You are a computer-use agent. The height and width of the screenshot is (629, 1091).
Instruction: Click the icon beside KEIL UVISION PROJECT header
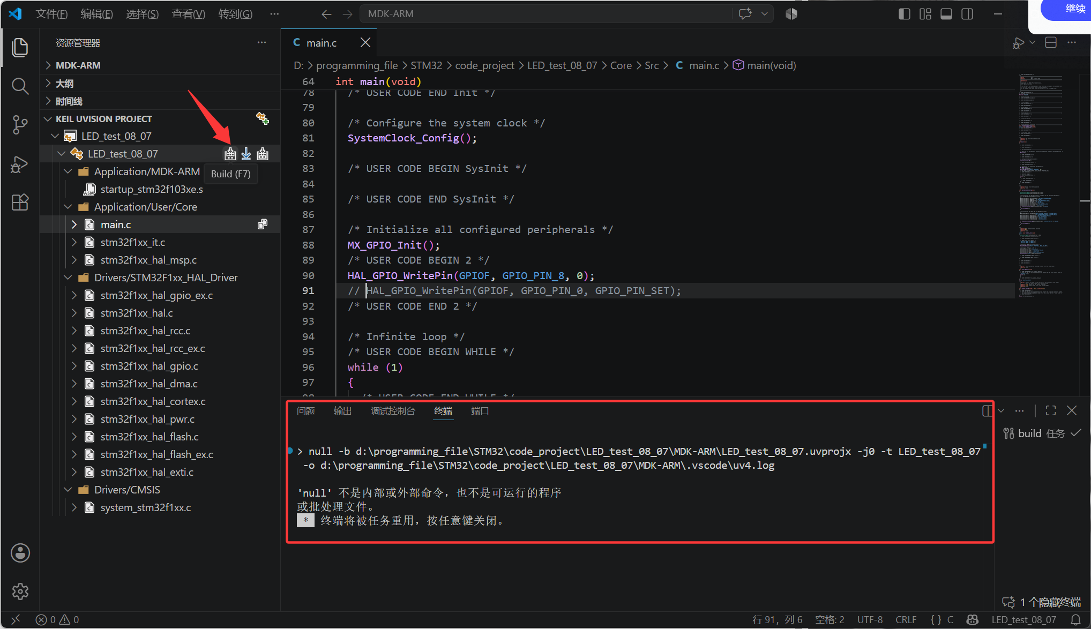tap(263, 118)
